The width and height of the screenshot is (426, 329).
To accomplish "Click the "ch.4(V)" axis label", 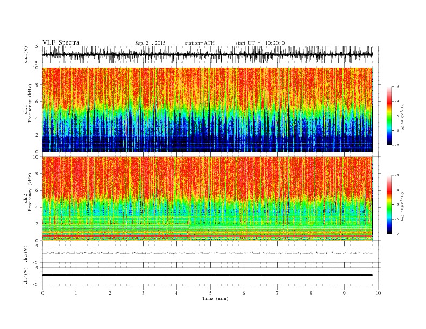I will (x=26, y=276).
